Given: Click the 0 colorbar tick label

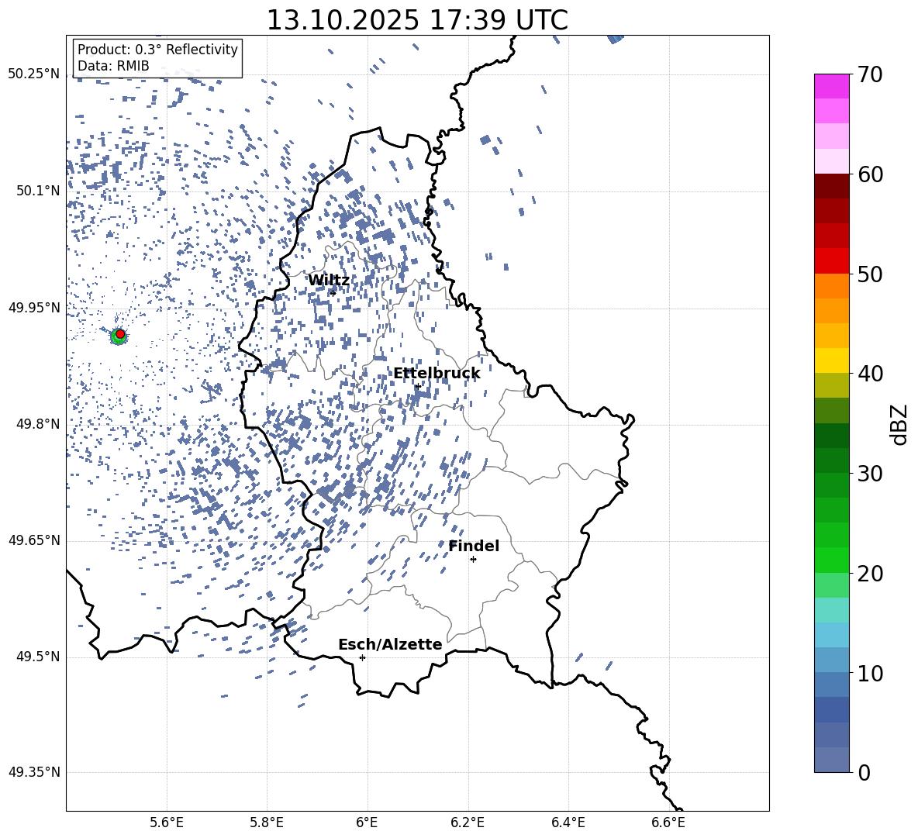Looking at the screenshot, I should click(865, 772).
